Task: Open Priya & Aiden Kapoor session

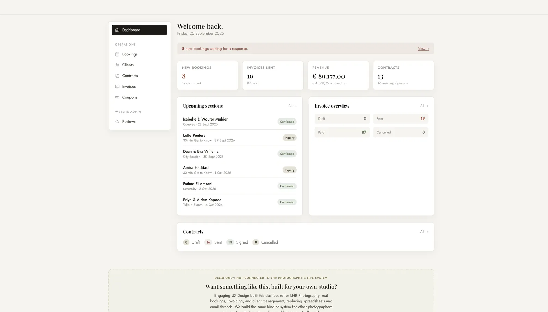Action: 240,202
